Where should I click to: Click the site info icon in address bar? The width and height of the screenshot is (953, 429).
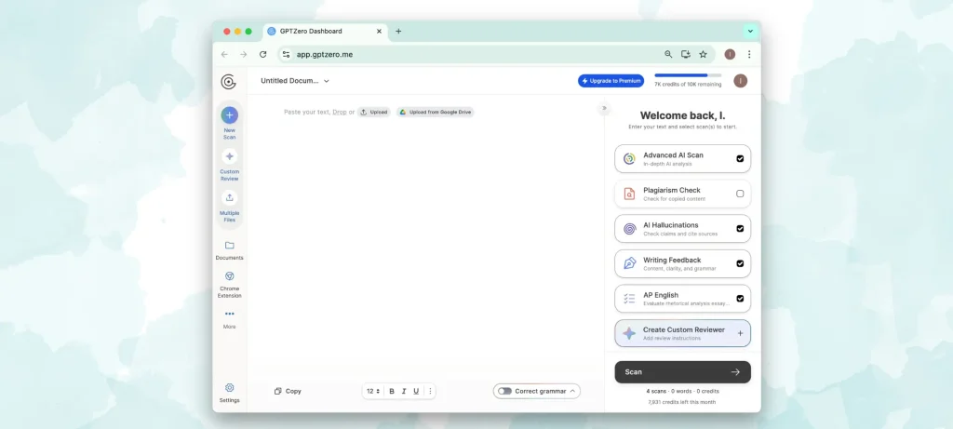(x=287, y=54)
